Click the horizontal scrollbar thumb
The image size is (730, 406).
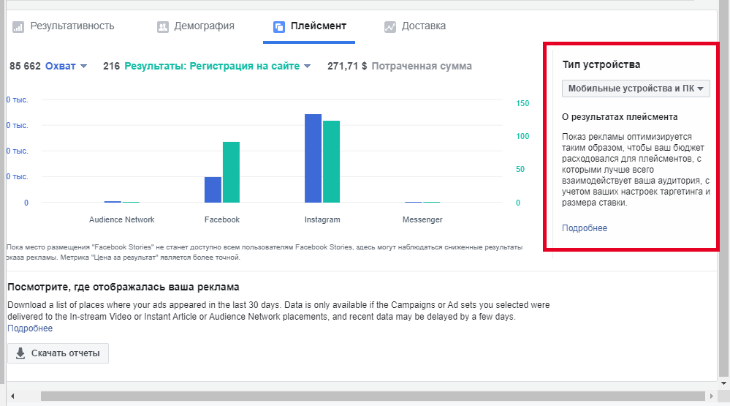point(365,396)
